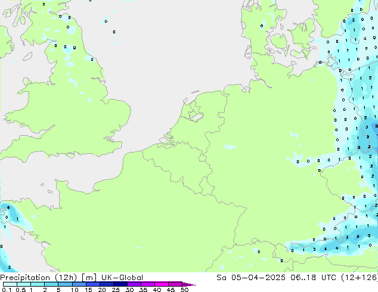Image resolution: width=378 pixels, height=292 pixels.
Task: Click the 30–35 purple legend swatch
Action: tap(134, 284)
